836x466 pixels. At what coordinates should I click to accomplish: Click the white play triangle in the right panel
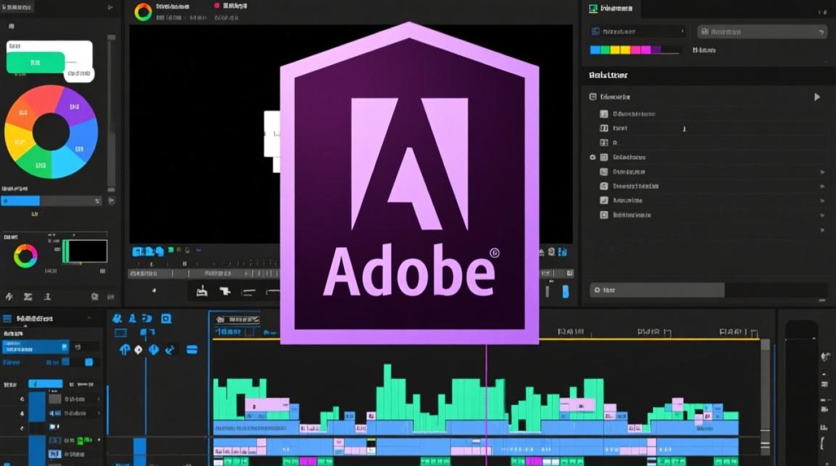click(x=817, y=97)
